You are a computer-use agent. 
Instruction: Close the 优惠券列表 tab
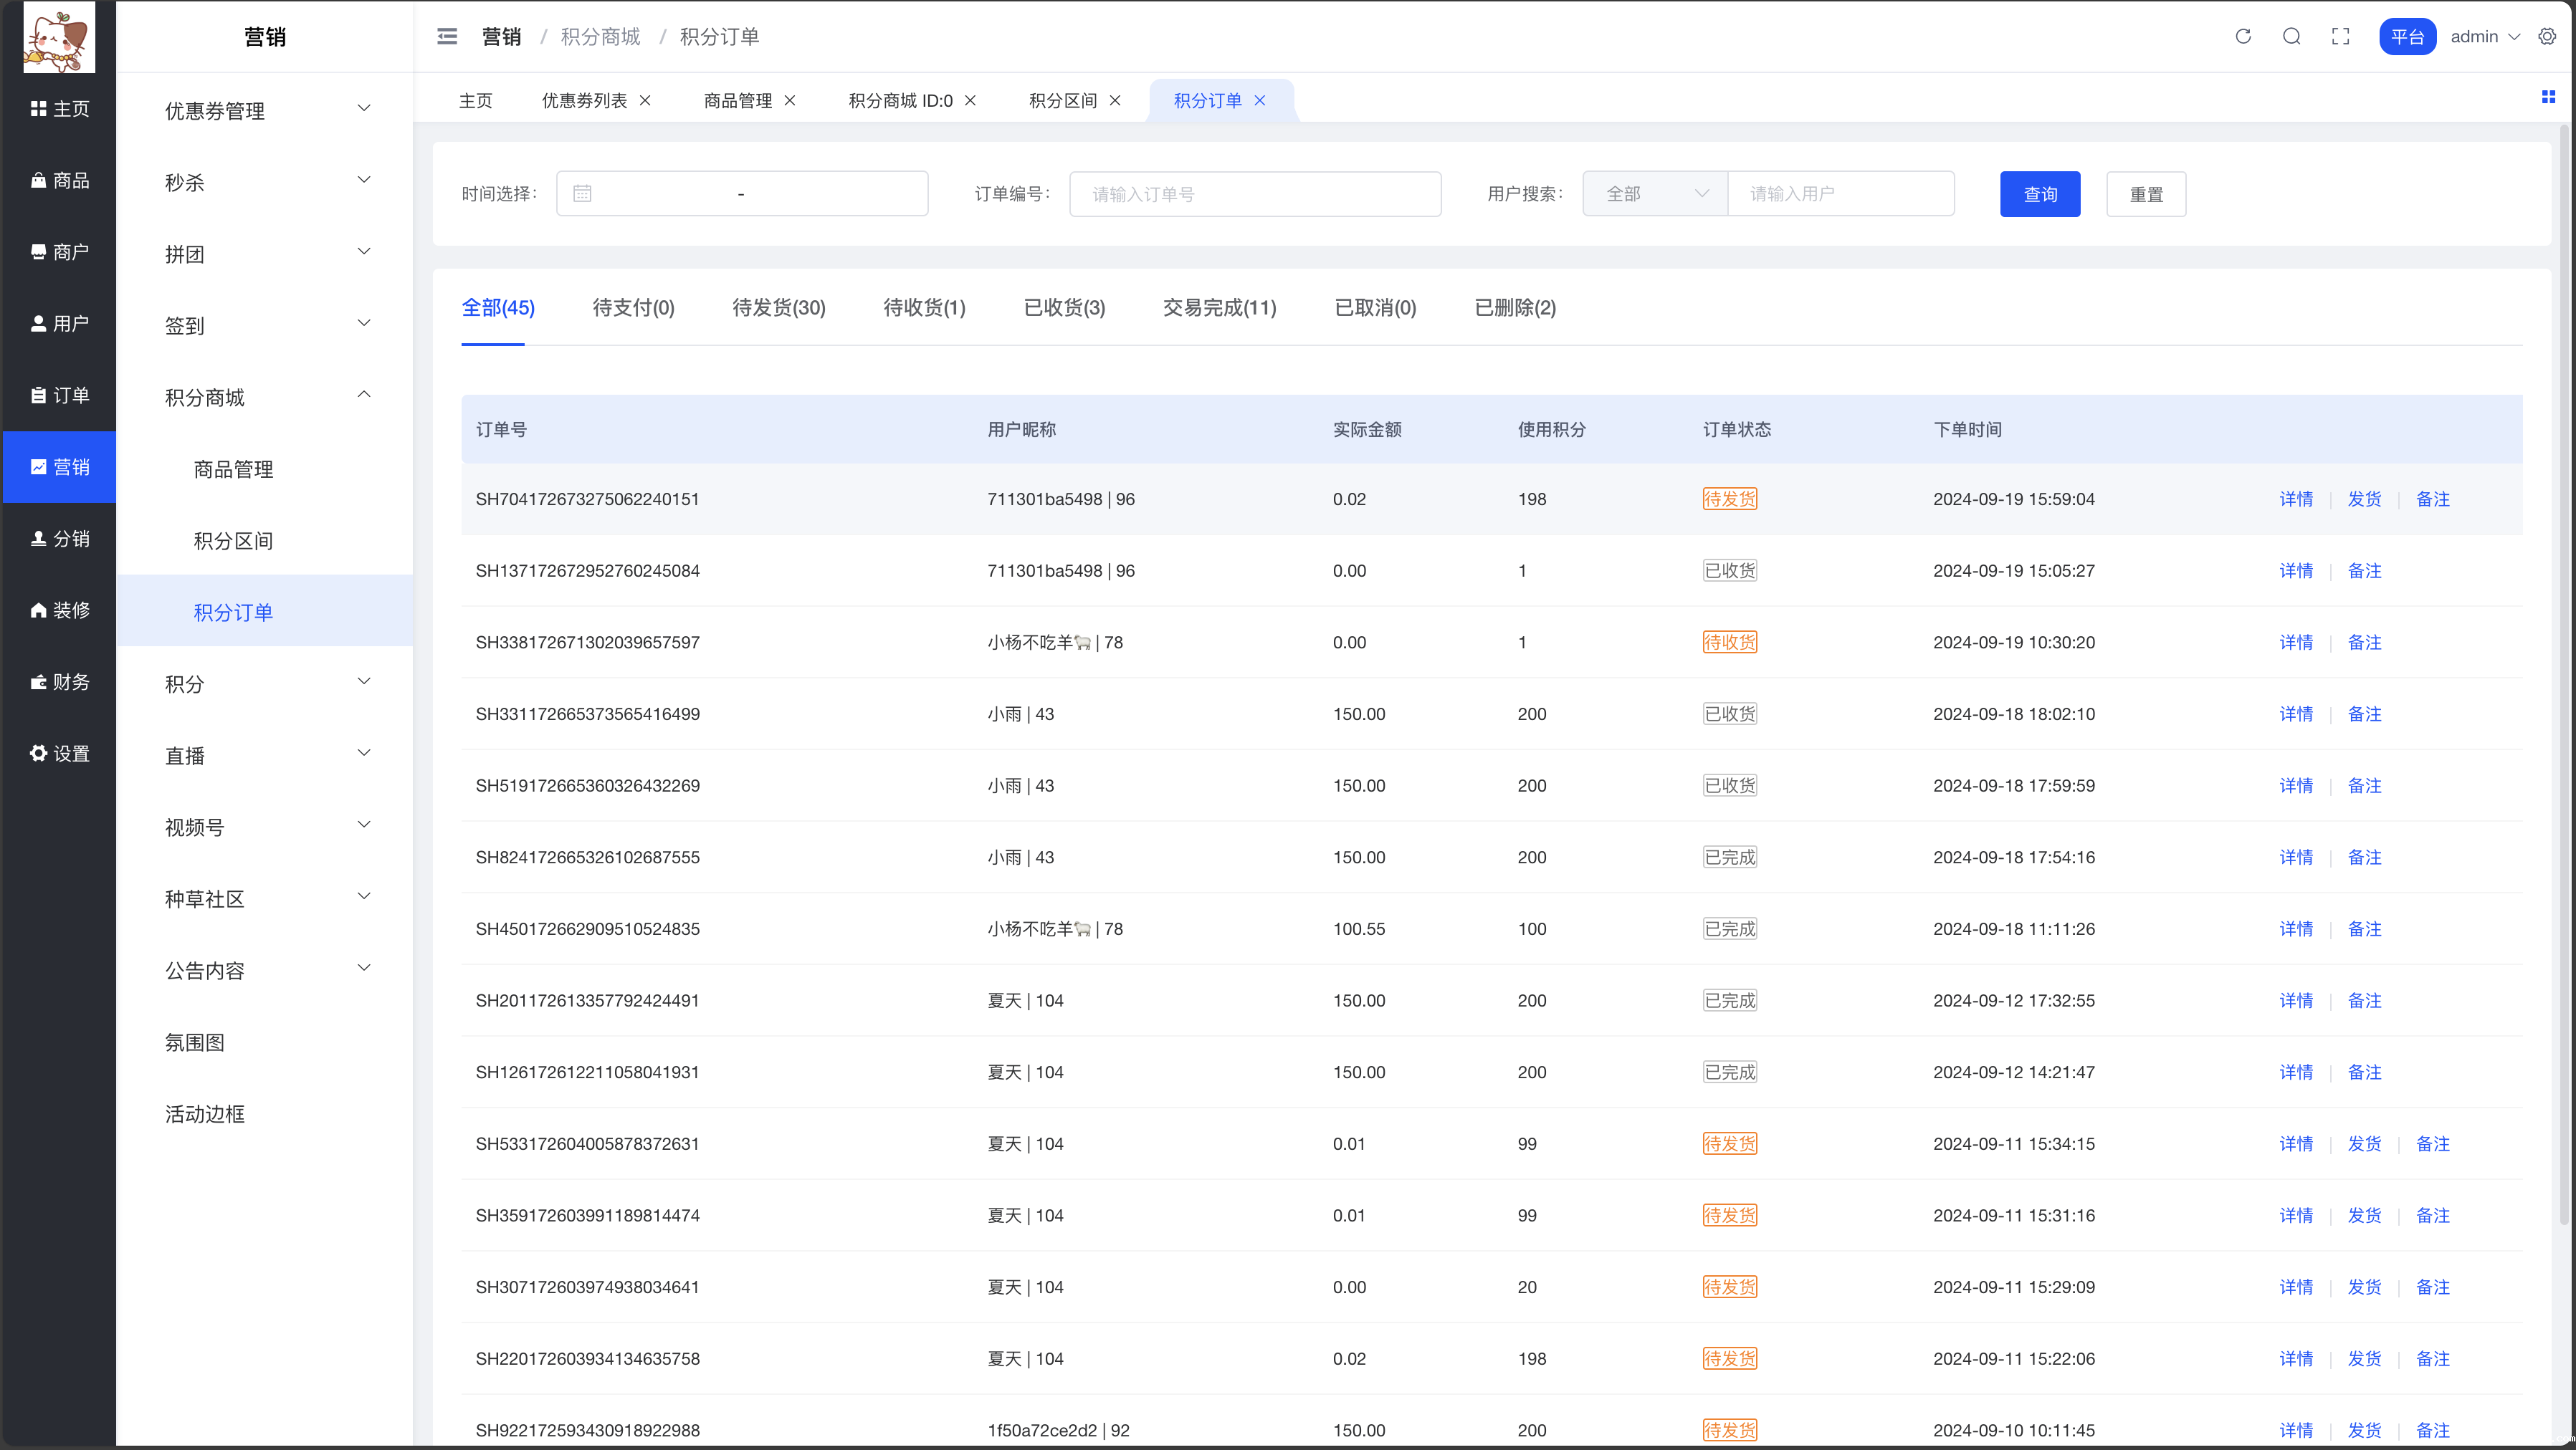click(645, 101)
